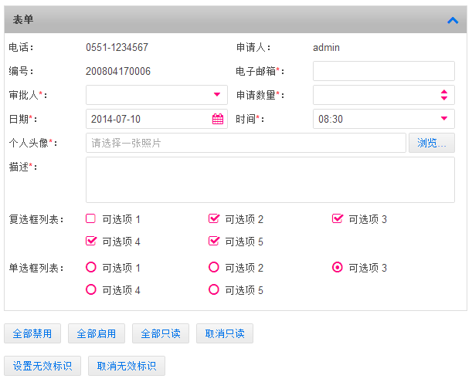
Task: Collapse the 表单 panel with the chevron
Action: (453, 21)
